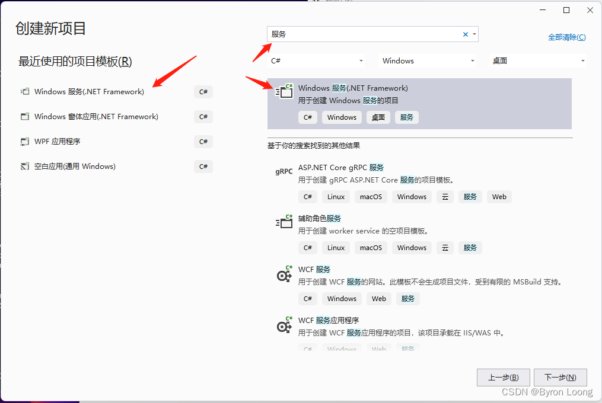Viewport: 602px width, 403px height.
Task: Click the gear icon of WCF 服务
Action: click(x=285, y=273)
